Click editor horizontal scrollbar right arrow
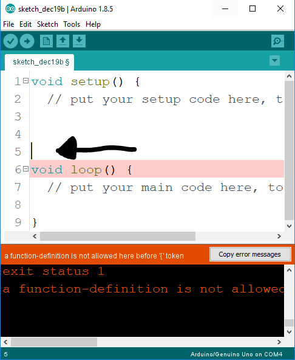This screenshot has height=360, width=295. (279, 236)
